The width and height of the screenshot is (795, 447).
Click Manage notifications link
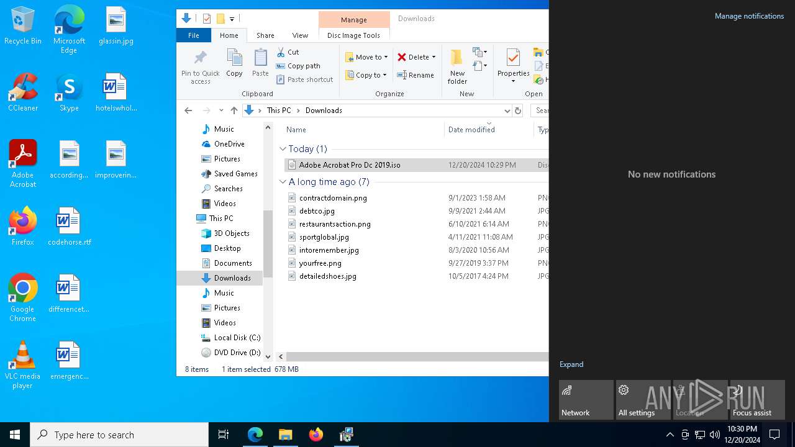(x=749, y=16)
